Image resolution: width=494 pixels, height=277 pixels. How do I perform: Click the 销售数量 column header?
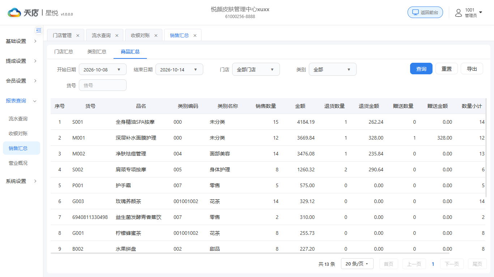click(x=266, y=106)
